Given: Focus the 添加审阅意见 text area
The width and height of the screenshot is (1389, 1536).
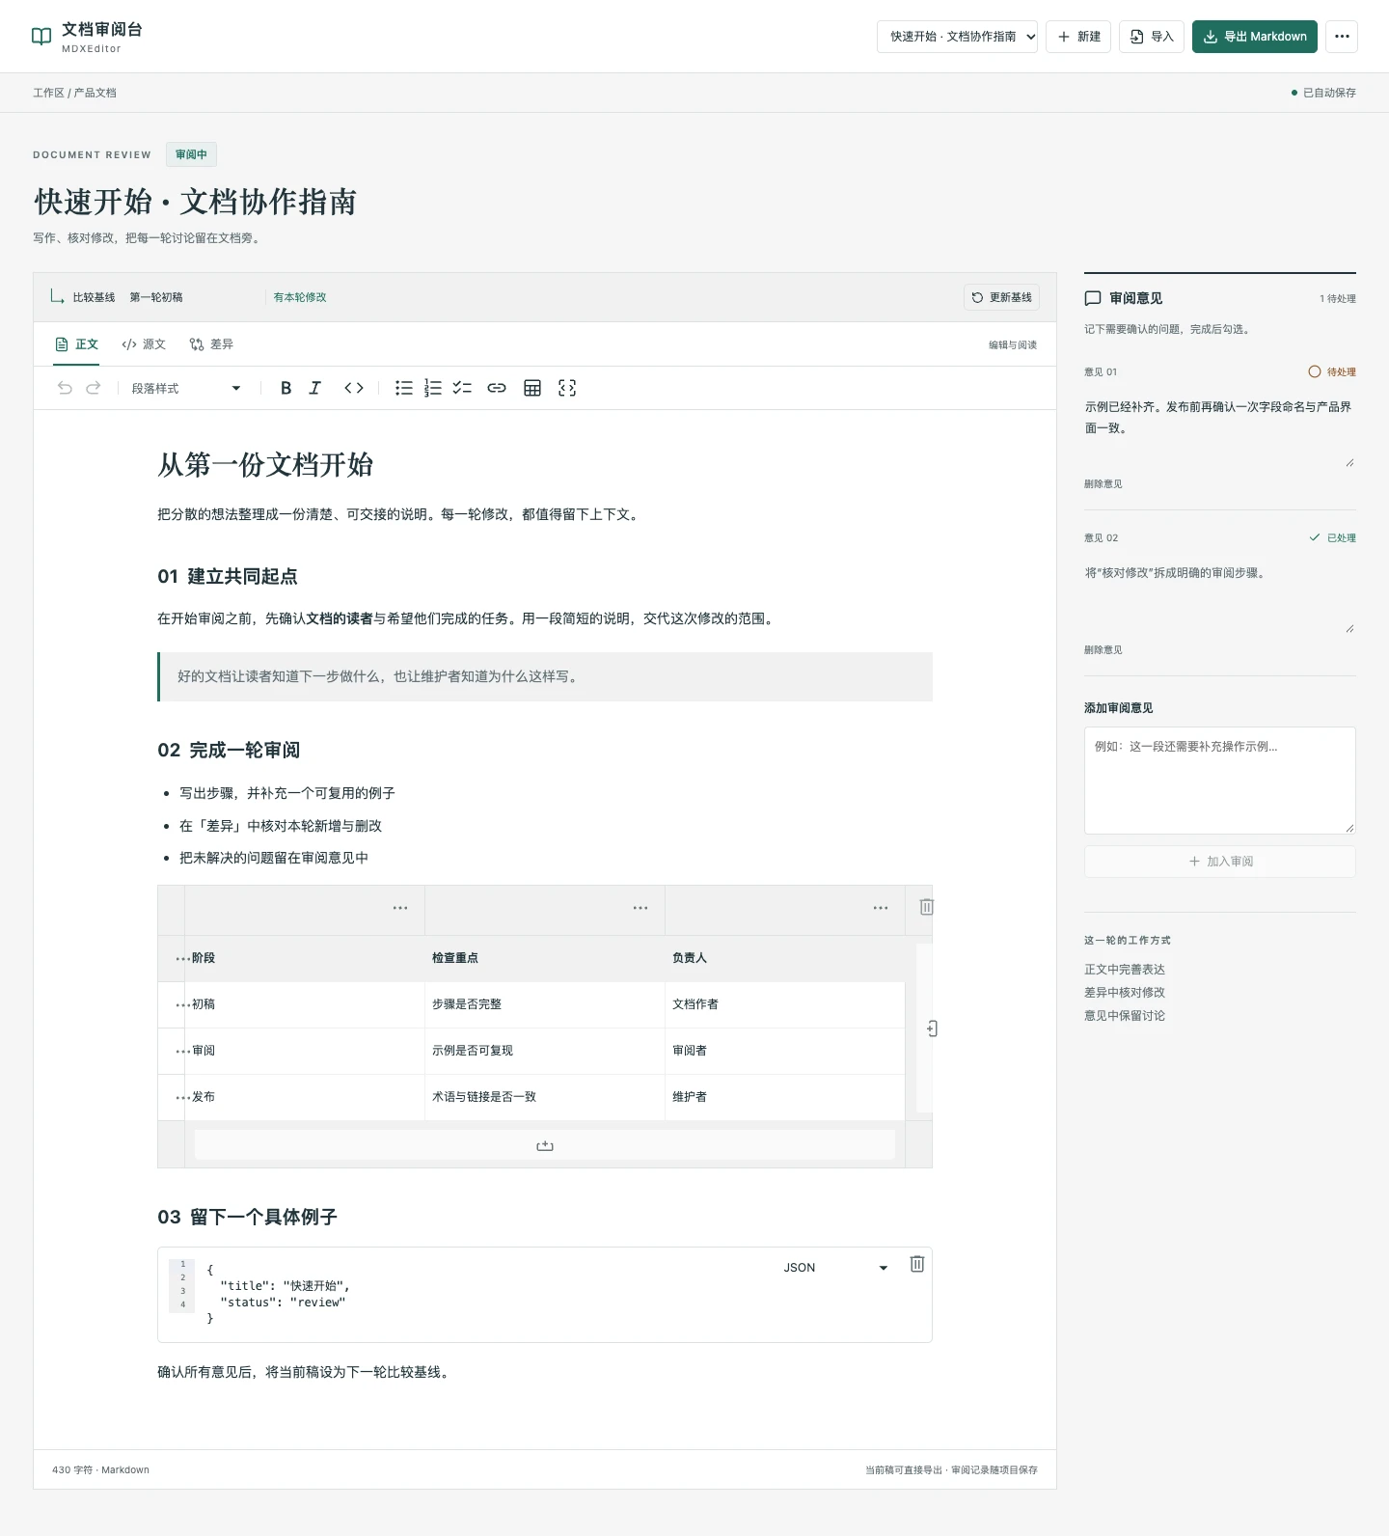Looking at the screenshot, I should 1220,781.
